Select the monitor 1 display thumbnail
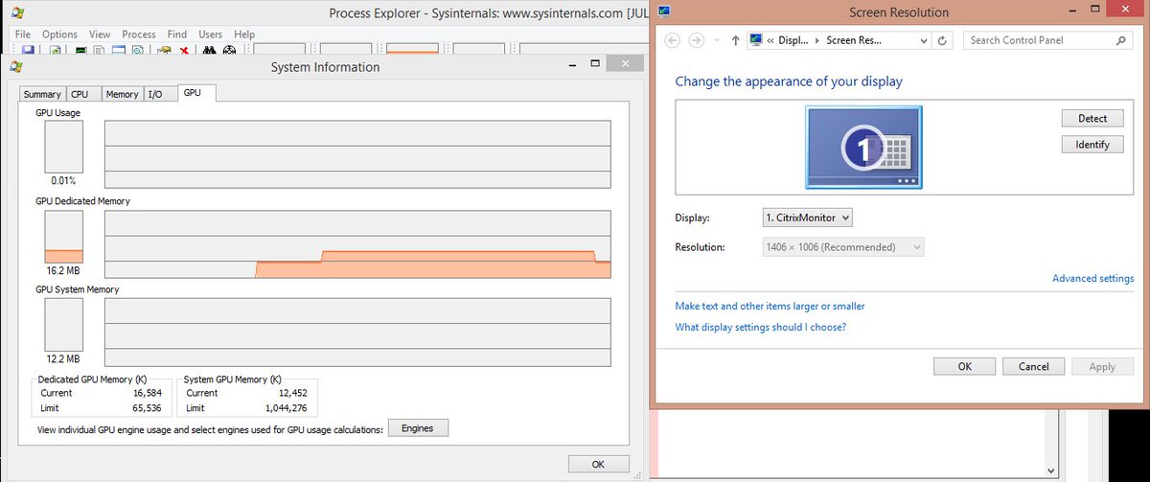The width and height of the screenshot is (1150, 482). click(x=863, y=147)
